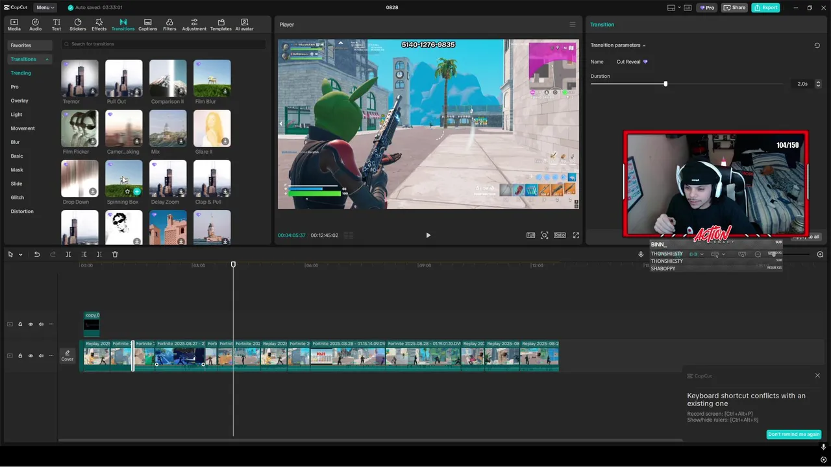Click the Share button

(x=734, y=8)
